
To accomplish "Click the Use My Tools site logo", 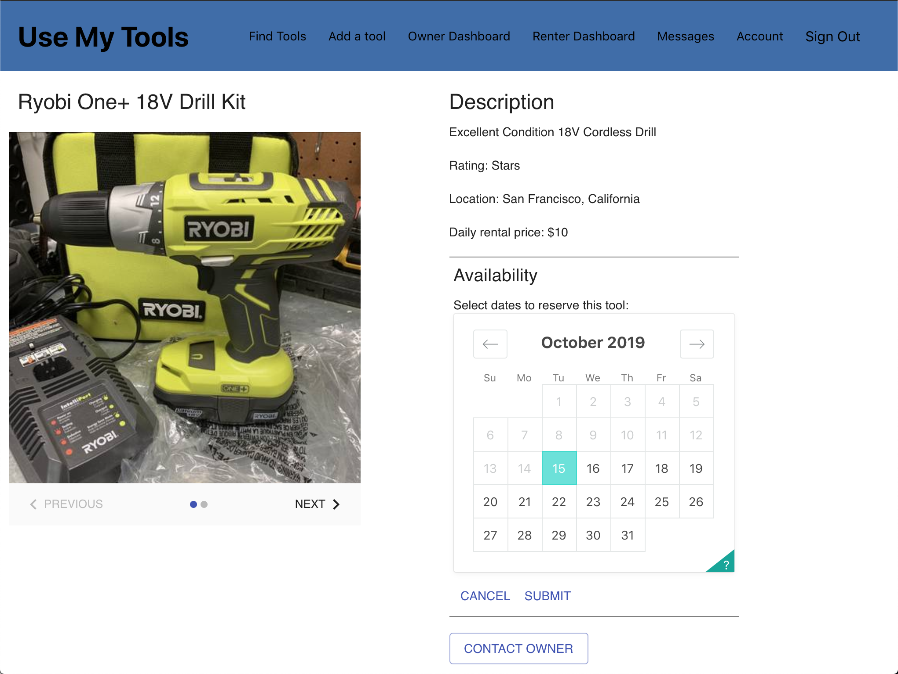I will pyautogui.click(x=103, y=37).
